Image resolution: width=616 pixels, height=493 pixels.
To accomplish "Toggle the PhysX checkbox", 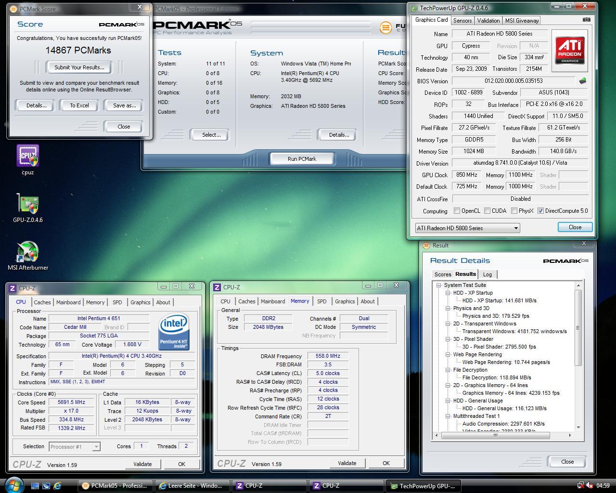I will 514,211.
